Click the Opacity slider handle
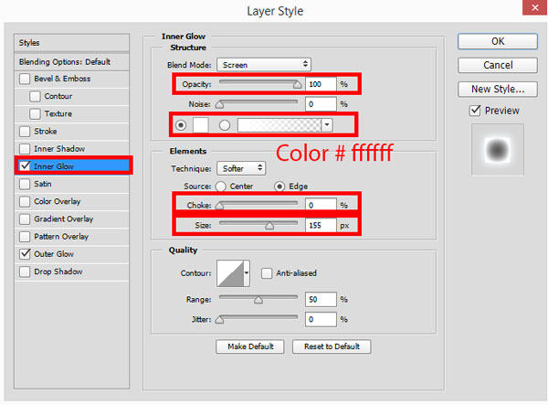The image size is (548, 405). [x=297, y=85]
